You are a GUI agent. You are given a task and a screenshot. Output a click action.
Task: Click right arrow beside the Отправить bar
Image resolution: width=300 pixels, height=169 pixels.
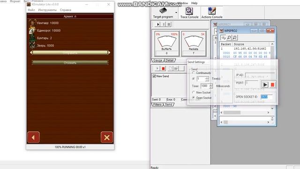[x=109, y=53]
